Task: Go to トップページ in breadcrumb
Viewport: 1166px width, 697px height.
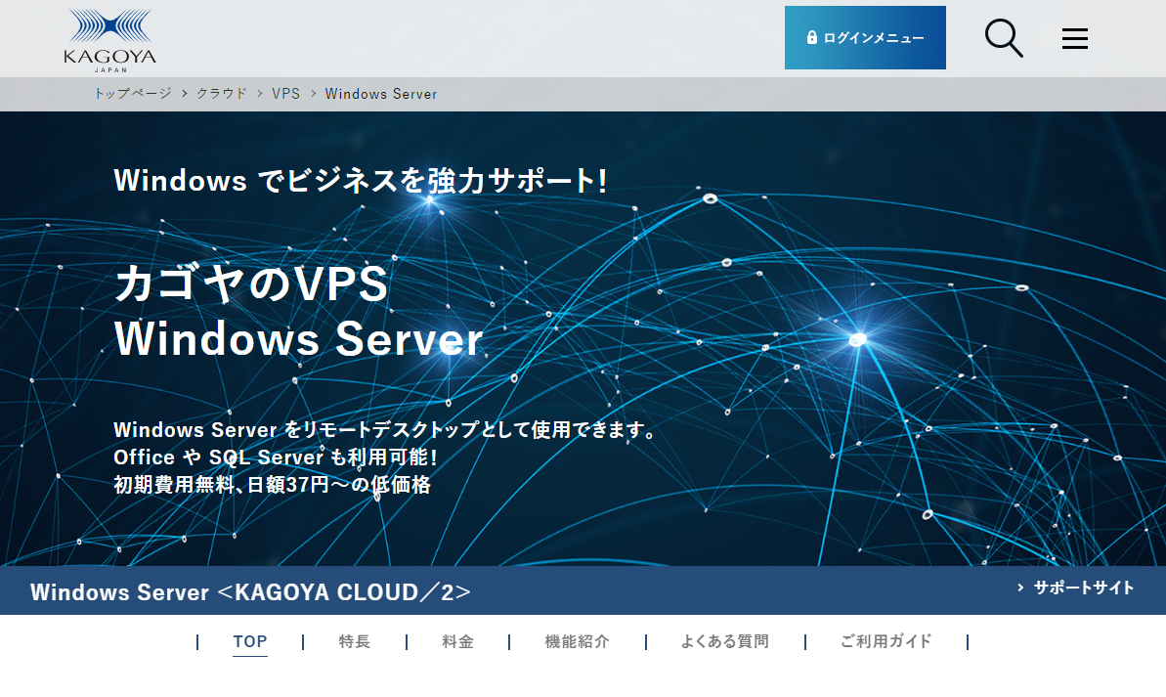Action: point(132,94)
